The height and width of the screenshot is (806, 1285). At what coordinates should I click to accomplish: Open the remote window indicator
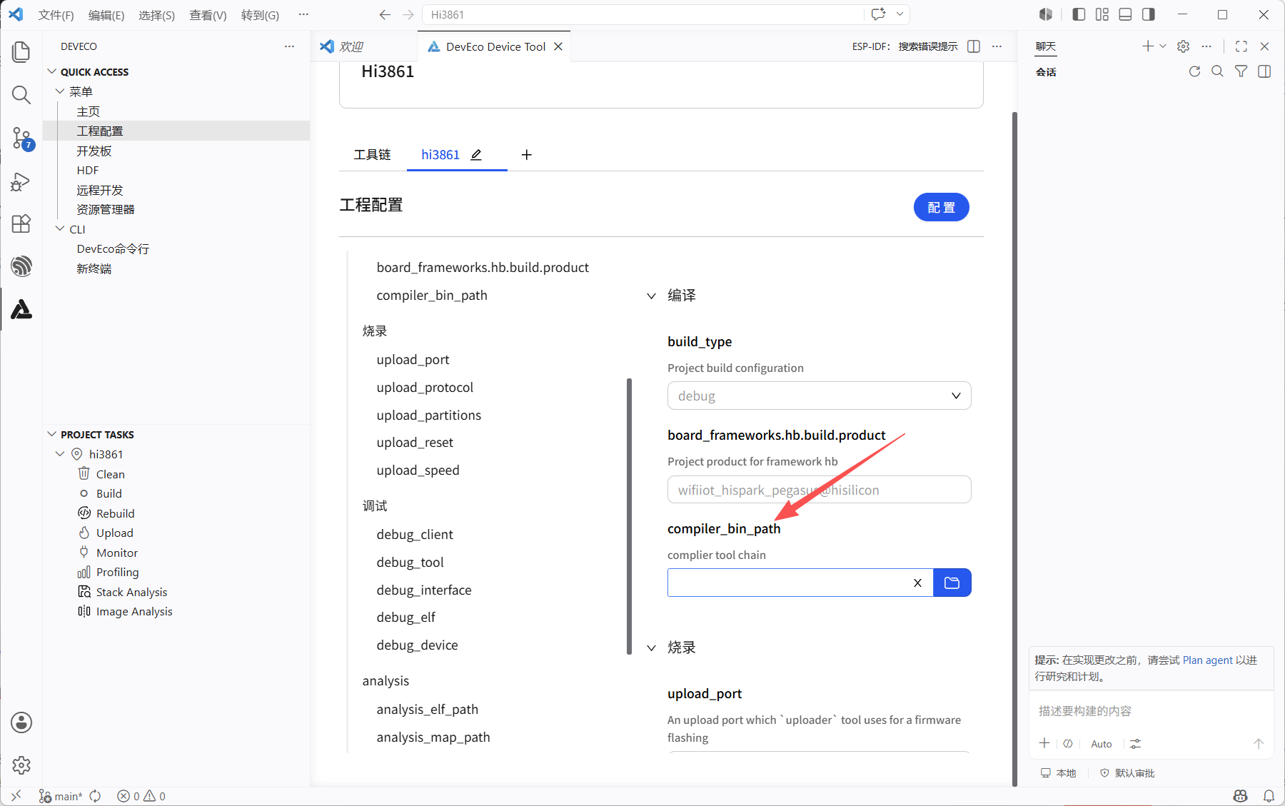point(16,796)
